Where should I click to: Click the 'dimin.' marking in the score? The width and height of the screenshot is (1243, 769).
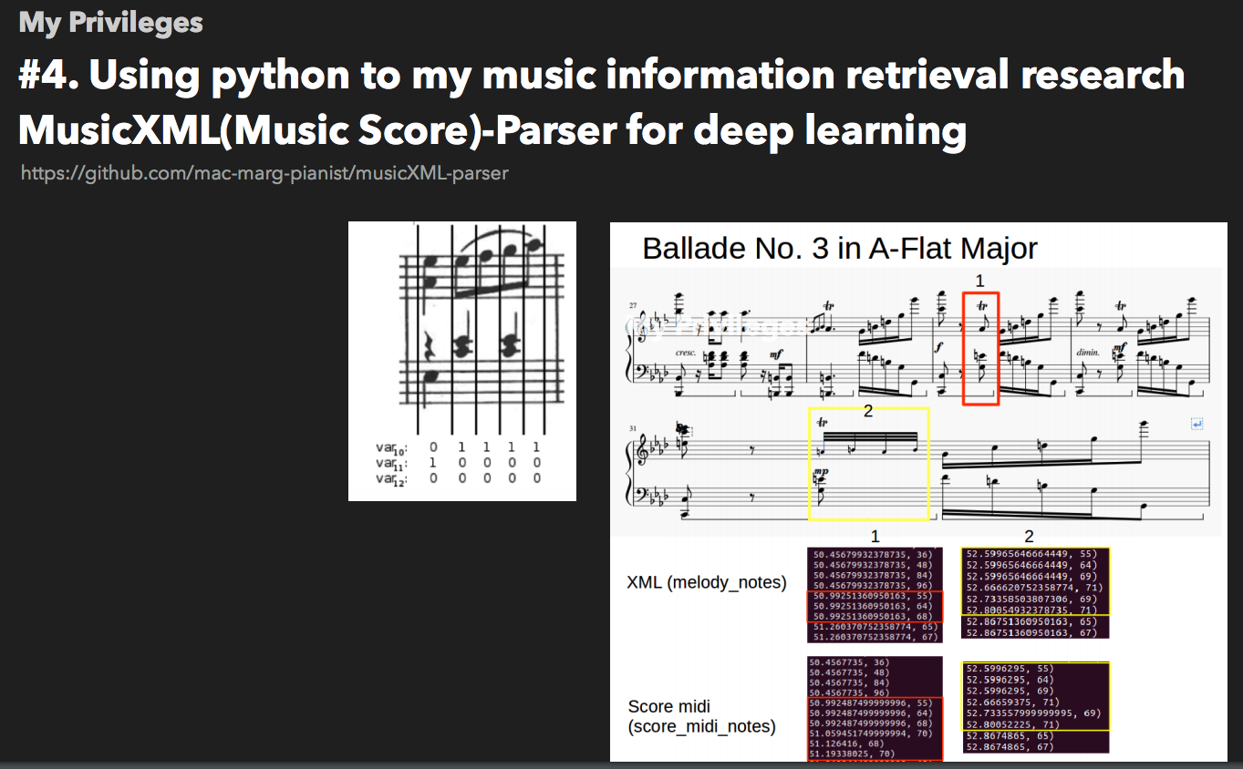(x=1087, y=352)
